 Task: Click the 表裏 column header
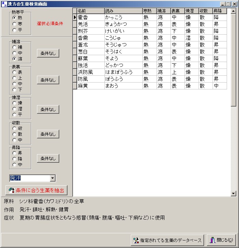tap(178, 11)
